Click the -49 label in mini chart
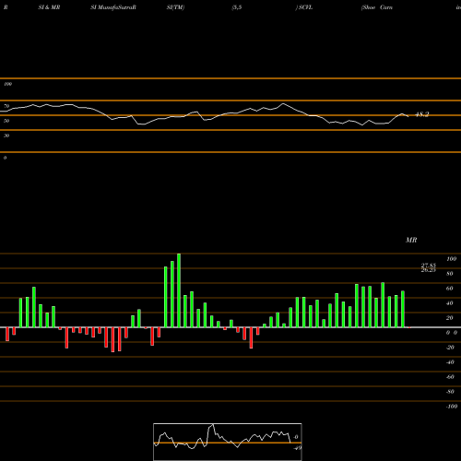The width and height of the screenshot is (461, 461). coord(297,448)
